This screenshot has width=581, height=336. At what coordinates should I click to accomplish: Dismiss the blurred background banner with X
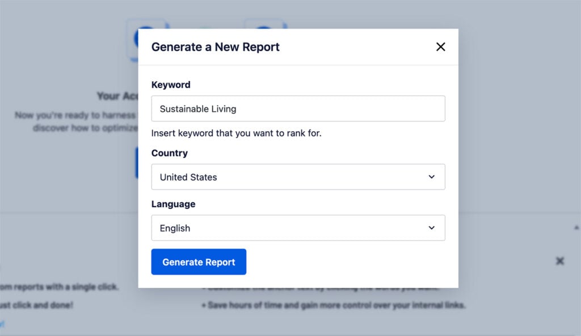[x=560, y=261]
